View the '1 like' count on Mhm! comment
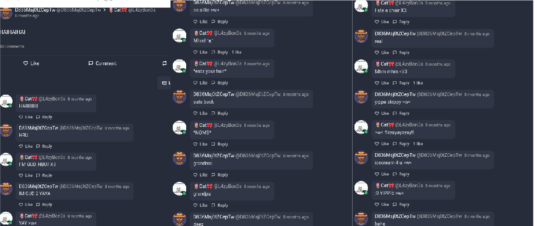The height and width of the screenshot is (226, 538). pyautogui.click(x=236, y=52)
